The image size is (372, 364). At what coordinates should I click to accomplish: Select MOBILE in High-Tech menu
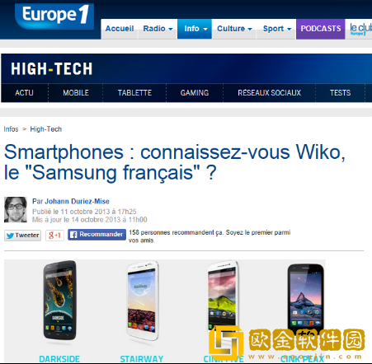coord(76,93)
